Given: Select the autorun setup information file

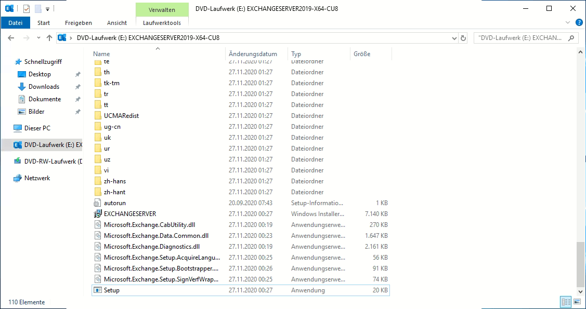Looking at the screenshot, I should (114, 203).
